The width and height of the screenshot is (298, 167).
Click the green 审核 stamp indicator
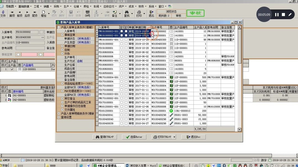click(x=196, y=13)
